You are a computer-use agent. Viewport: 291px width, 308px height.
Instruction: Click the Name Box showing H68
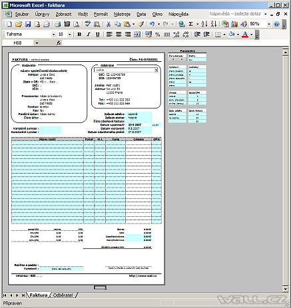(18, 43)
